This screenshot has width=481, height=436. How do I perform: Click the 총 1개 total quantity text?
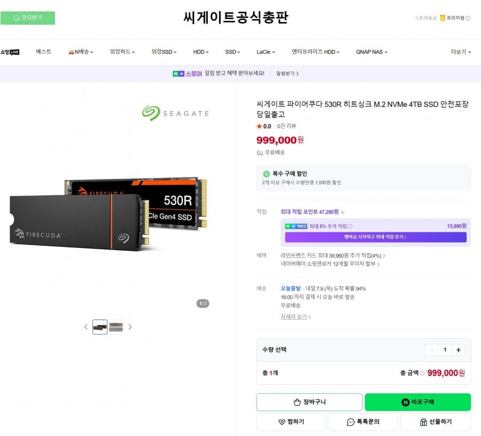[x=270, y=373]
